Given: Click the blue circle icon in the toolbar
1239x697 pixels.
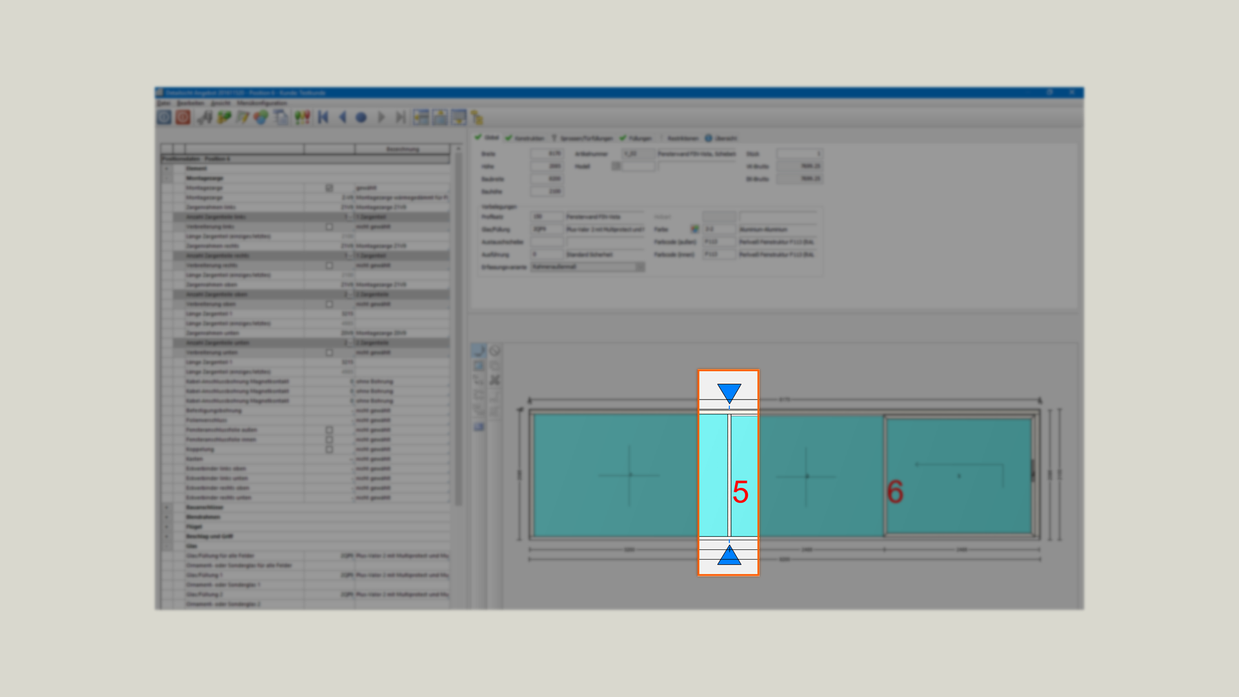Looking at the screenshot, I should pos(361,117).
